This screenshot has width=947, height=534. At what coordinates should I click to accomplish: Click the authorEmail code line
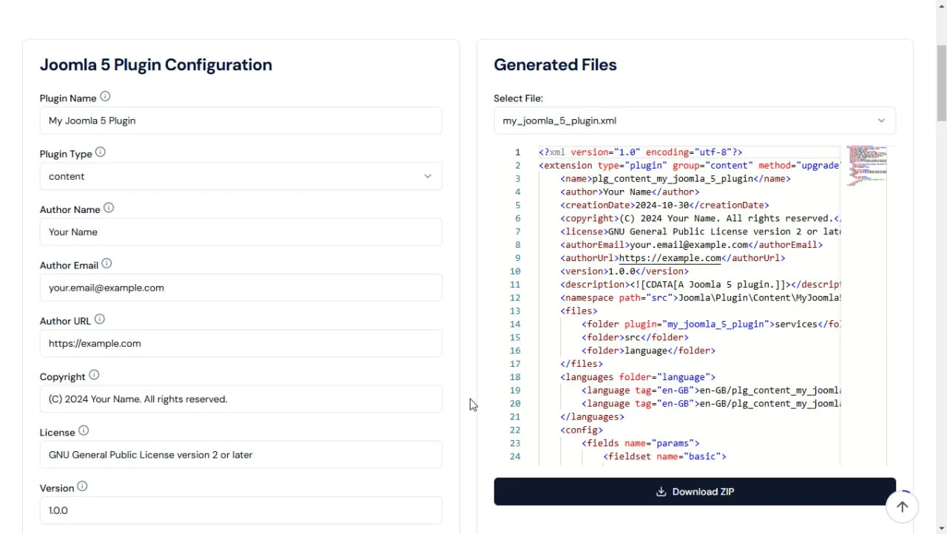tap(691, 245)
